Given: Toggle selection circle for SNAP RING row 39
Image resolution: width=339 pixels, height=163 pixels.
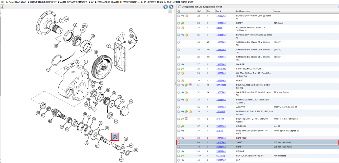Looking at the screenshot, I should click(179, 138).
